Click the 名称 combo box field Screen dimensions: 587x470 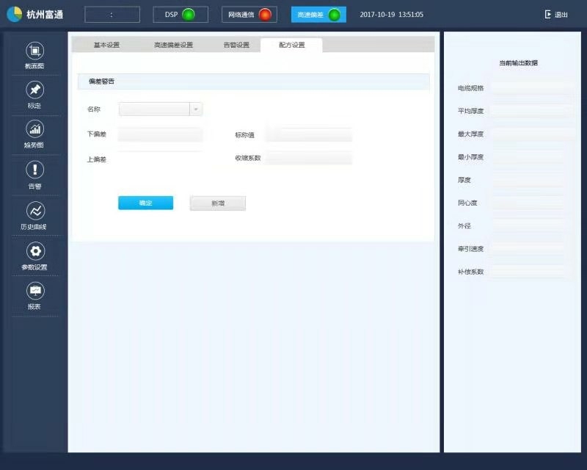tap(161, 109)
